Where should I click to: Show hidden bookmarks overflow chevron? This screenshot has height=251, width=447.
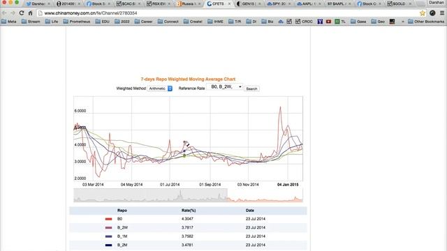403,22
